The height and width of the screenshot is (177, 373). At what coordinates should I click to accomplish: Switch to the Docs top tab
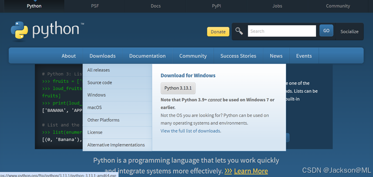pyautogui.click(x=156, y=6)
